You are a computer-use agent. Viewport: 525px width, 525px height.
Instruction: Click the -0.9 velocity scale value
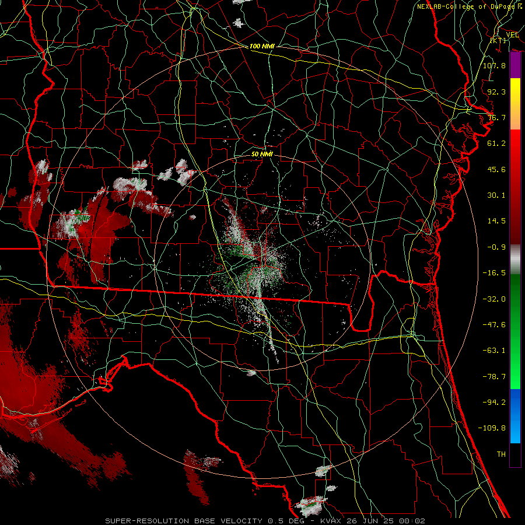point(496,247)
